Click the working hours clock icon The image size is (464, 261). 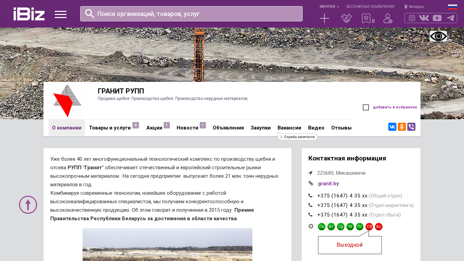coord(311,226)
